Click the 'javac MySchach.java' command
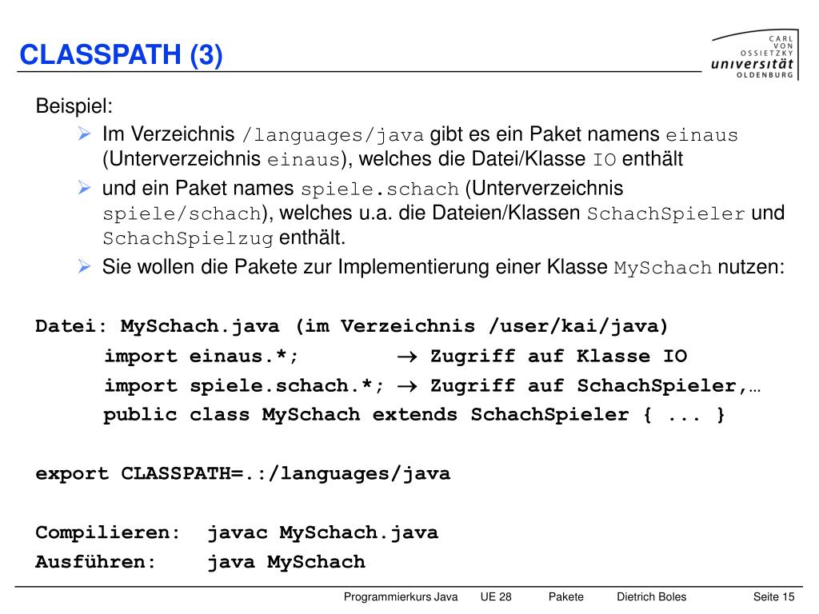 pos(323,533)
